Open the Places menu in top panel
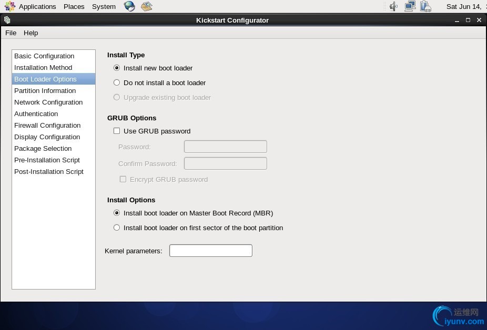This screenshot has height=330, width=487. (x=74, y=7)
